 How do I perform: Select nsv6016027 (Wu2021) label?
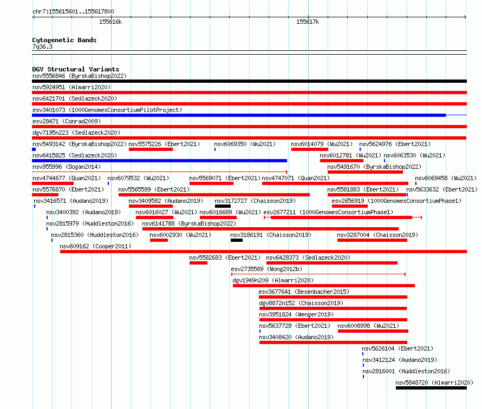[166, 212]
